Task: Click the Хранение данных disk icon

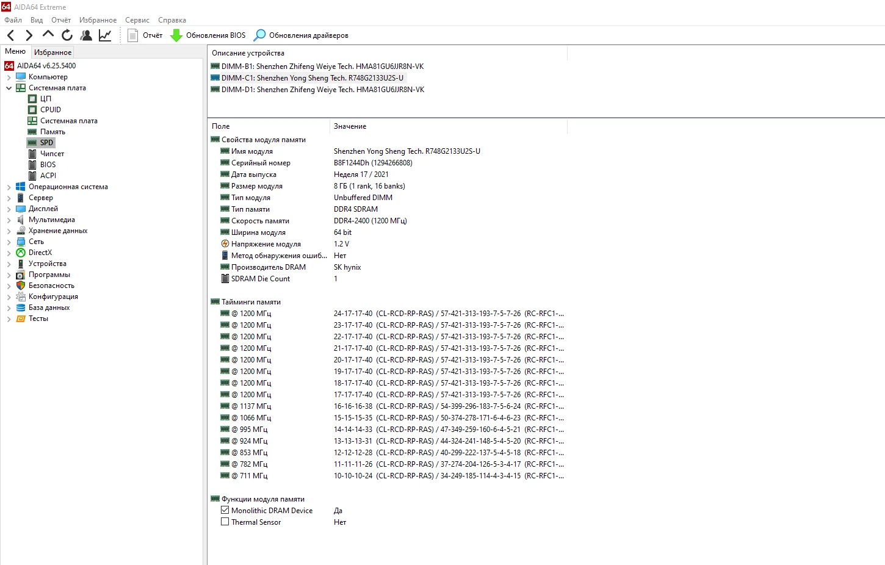Action: [21, 231]
